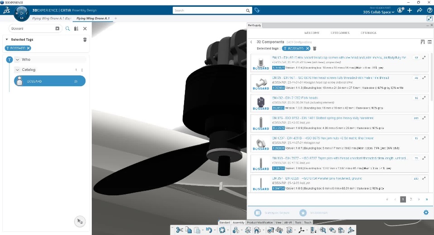This screenshot has width=434, height=235.
Task: Click the Undo arrow icon
Action: tap(209, 230)
